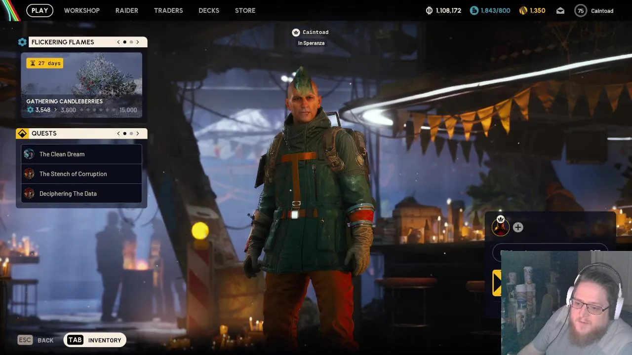Go to the TRADERS tab

click(168, 10)
